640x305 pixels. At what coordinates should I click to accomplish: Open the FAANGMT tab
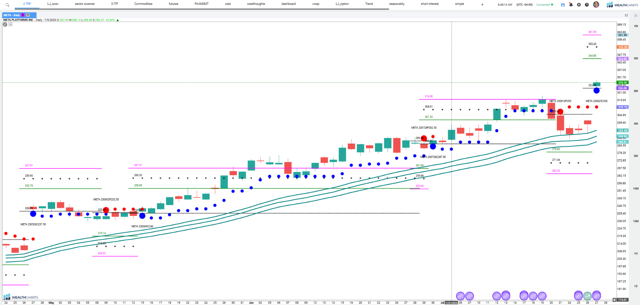click(x=202, y=4)
